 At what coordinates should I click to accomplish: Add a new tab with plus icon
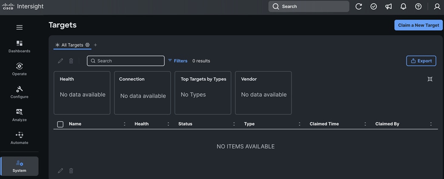95,45
